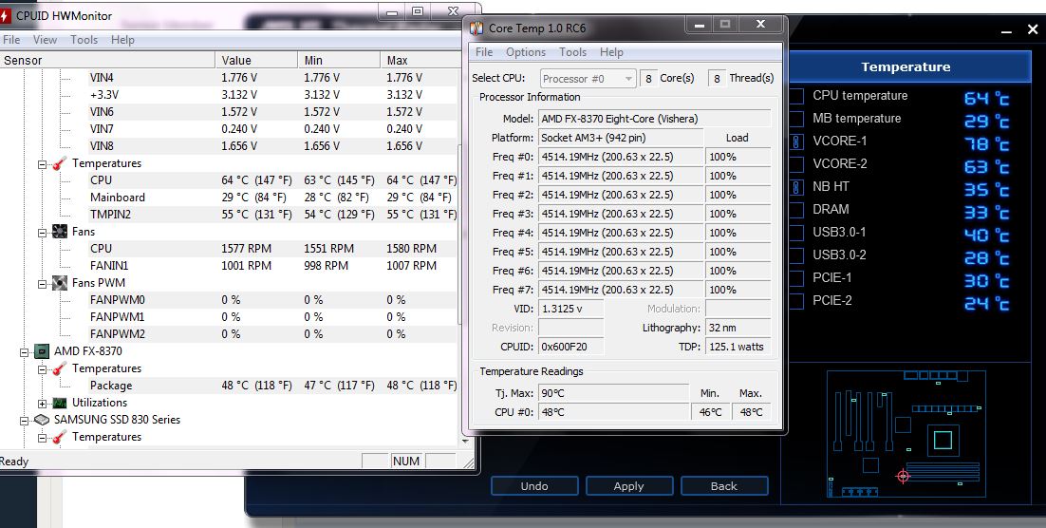
Task: Open the Help menu in Core Temp
Action: tap(611, 52)
